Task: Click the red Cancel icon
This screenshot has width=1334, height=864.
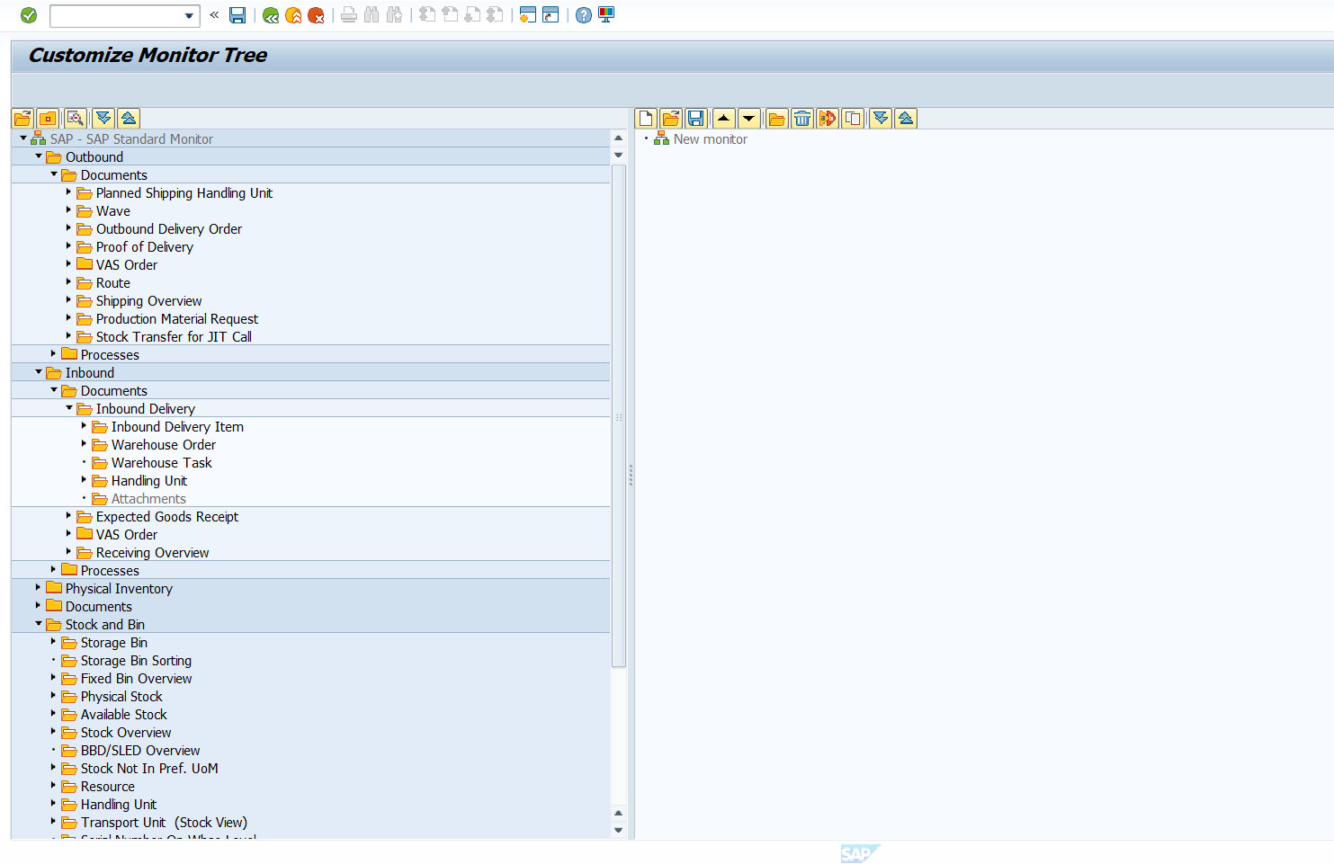Action: [x=316, y=15]
